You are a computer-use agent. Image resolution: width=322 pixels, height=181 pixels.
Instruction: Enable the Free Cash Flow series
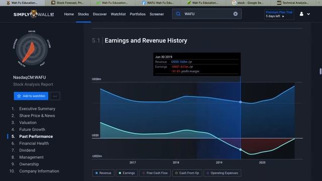click(155, 173)
